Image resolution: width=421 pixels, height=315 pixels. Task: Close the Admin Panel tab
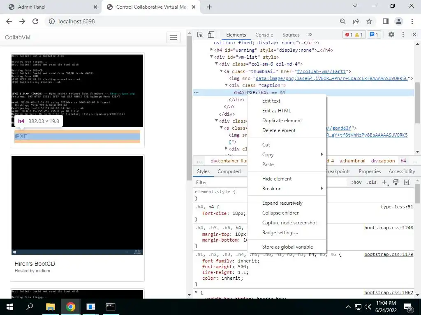click(95, 7)
